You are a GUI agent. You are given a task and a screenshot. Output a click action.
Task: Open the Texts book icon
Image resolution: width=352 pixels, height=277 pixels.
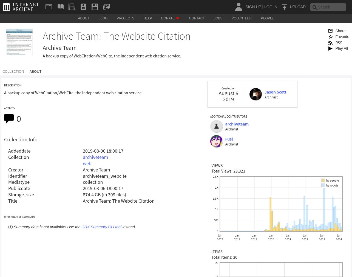pyautogui.click(x=60, y=7)
